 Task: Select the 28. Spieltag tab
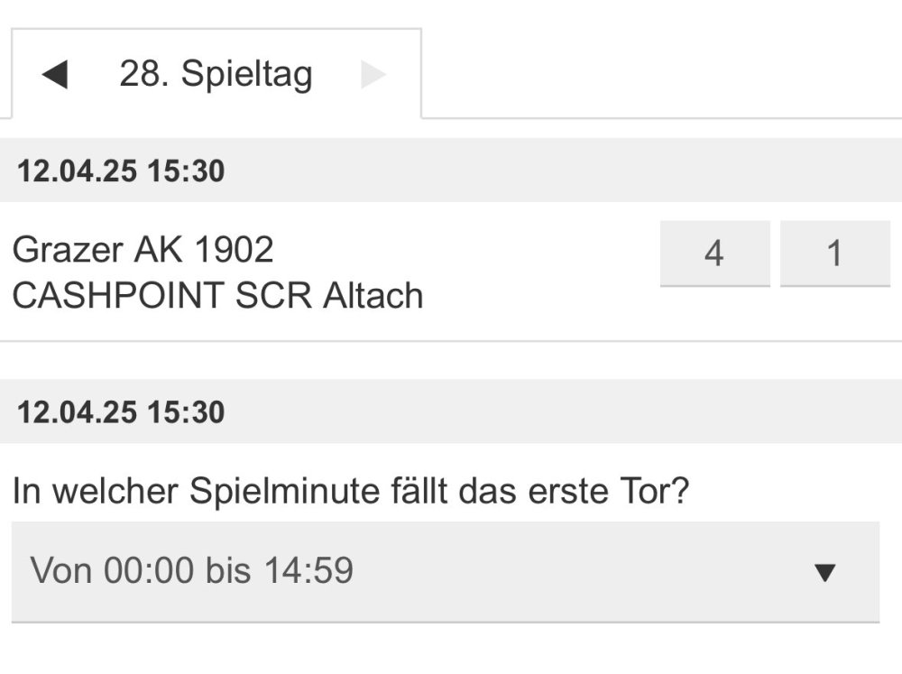click(216, 75)
